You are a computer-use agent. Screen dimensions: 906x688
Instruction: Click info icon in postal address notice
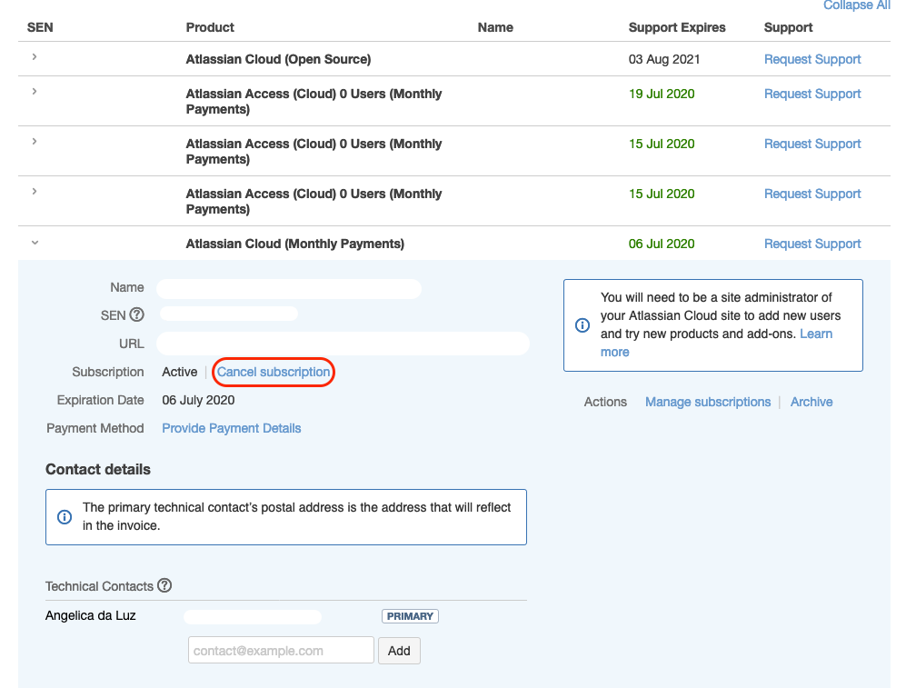coord(65,516)
